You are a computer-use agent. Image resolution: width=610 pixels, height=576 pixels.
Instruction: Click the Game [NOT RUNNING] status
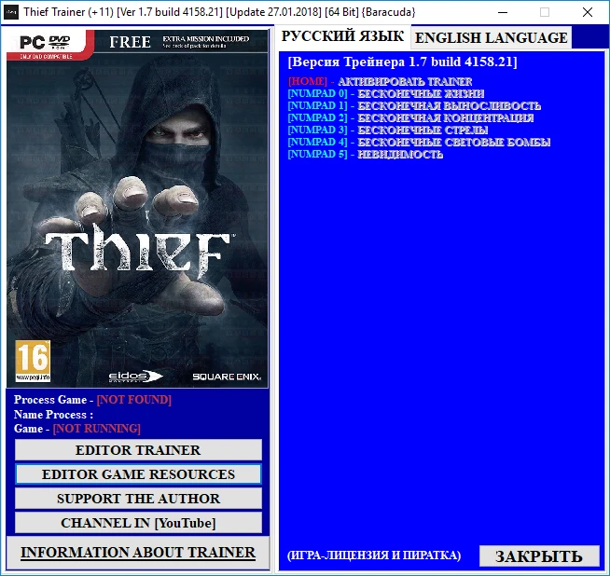(x=77, y=429)
